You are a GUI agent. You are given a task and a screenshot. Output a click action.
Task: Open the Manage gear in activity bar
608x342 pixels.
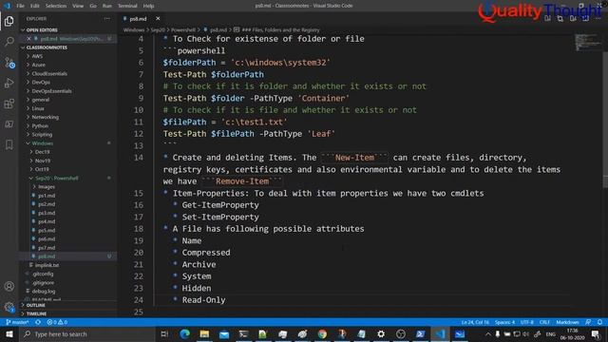pyautogui.click(x=9, y=307)
